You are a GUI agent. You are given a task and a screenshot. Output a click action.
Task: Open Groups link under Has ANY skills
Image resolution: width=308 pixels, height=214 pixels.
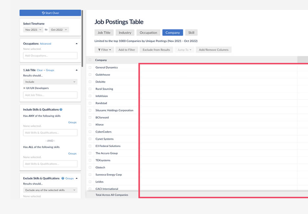pyautogui.click(x=72, y=122)
